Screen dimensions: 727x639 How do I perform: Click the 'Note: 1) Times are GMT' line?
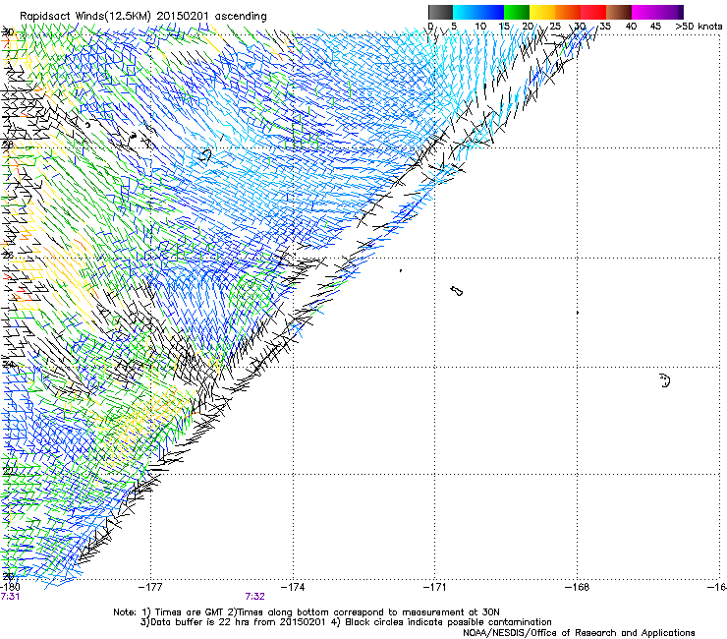click(307, 612)
